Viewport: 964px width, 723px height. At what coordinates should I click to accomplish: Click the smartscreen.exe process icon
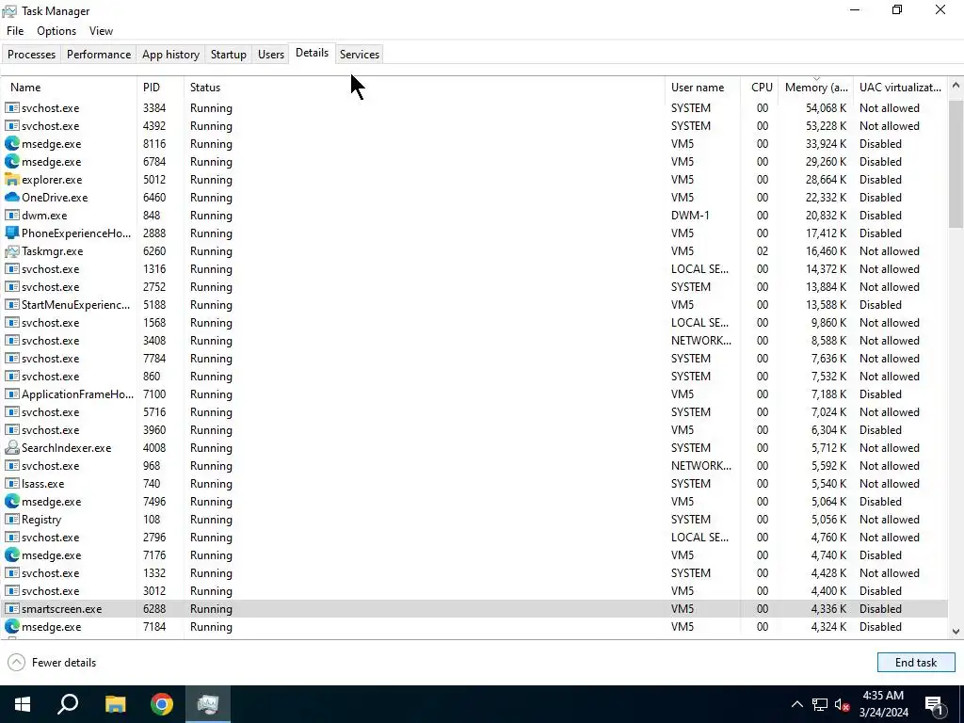click(11, 609)
